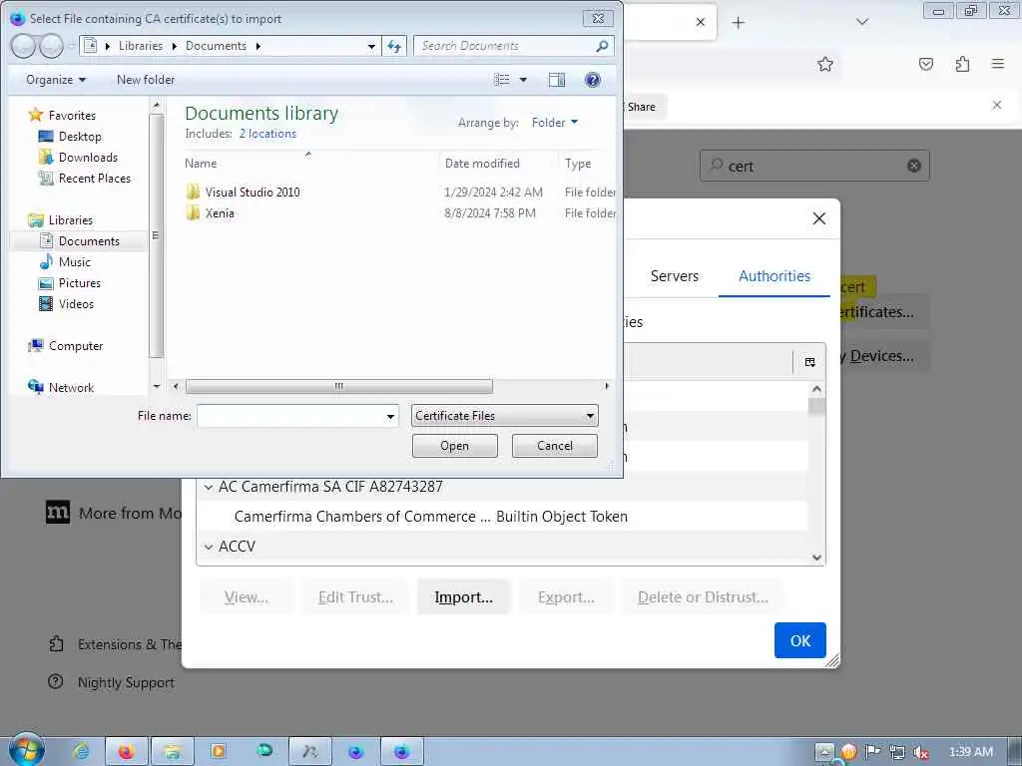Switch to the Servers tab
Screen dimensions: 1022x766
(674, 276)
